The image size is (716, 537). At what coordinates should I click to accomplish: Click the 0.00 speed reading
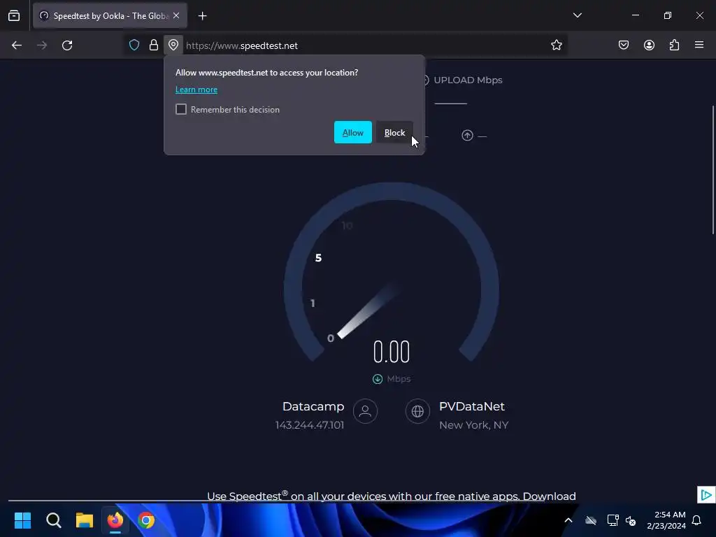click(392, 352)
